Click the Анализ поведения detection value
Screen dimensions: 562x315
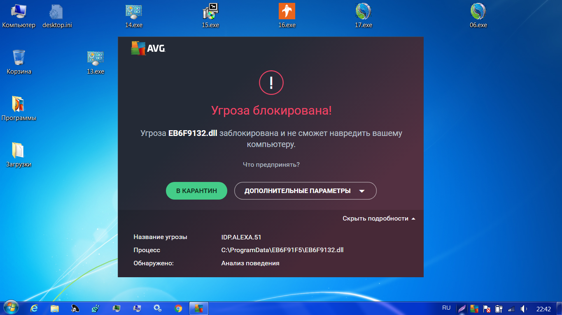(250, 263)
